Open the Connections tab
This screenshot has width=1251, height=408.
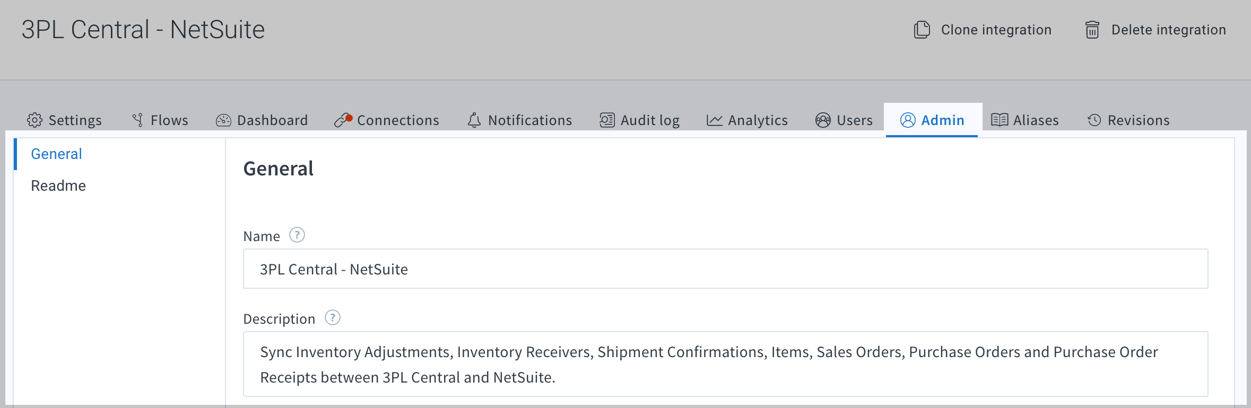click(386, 120)
